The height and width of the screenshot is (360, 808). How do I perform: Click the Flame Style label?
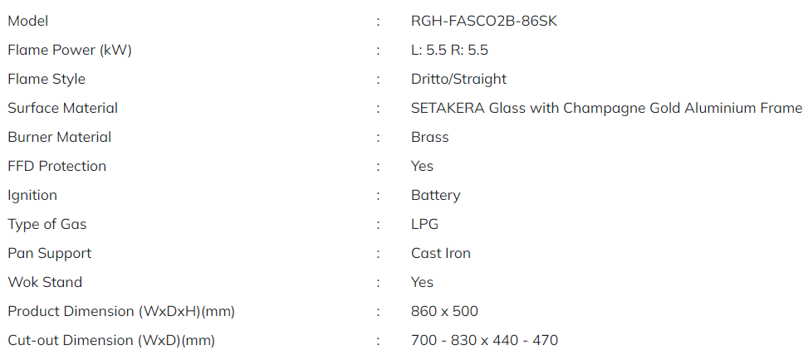pos(47,80)
